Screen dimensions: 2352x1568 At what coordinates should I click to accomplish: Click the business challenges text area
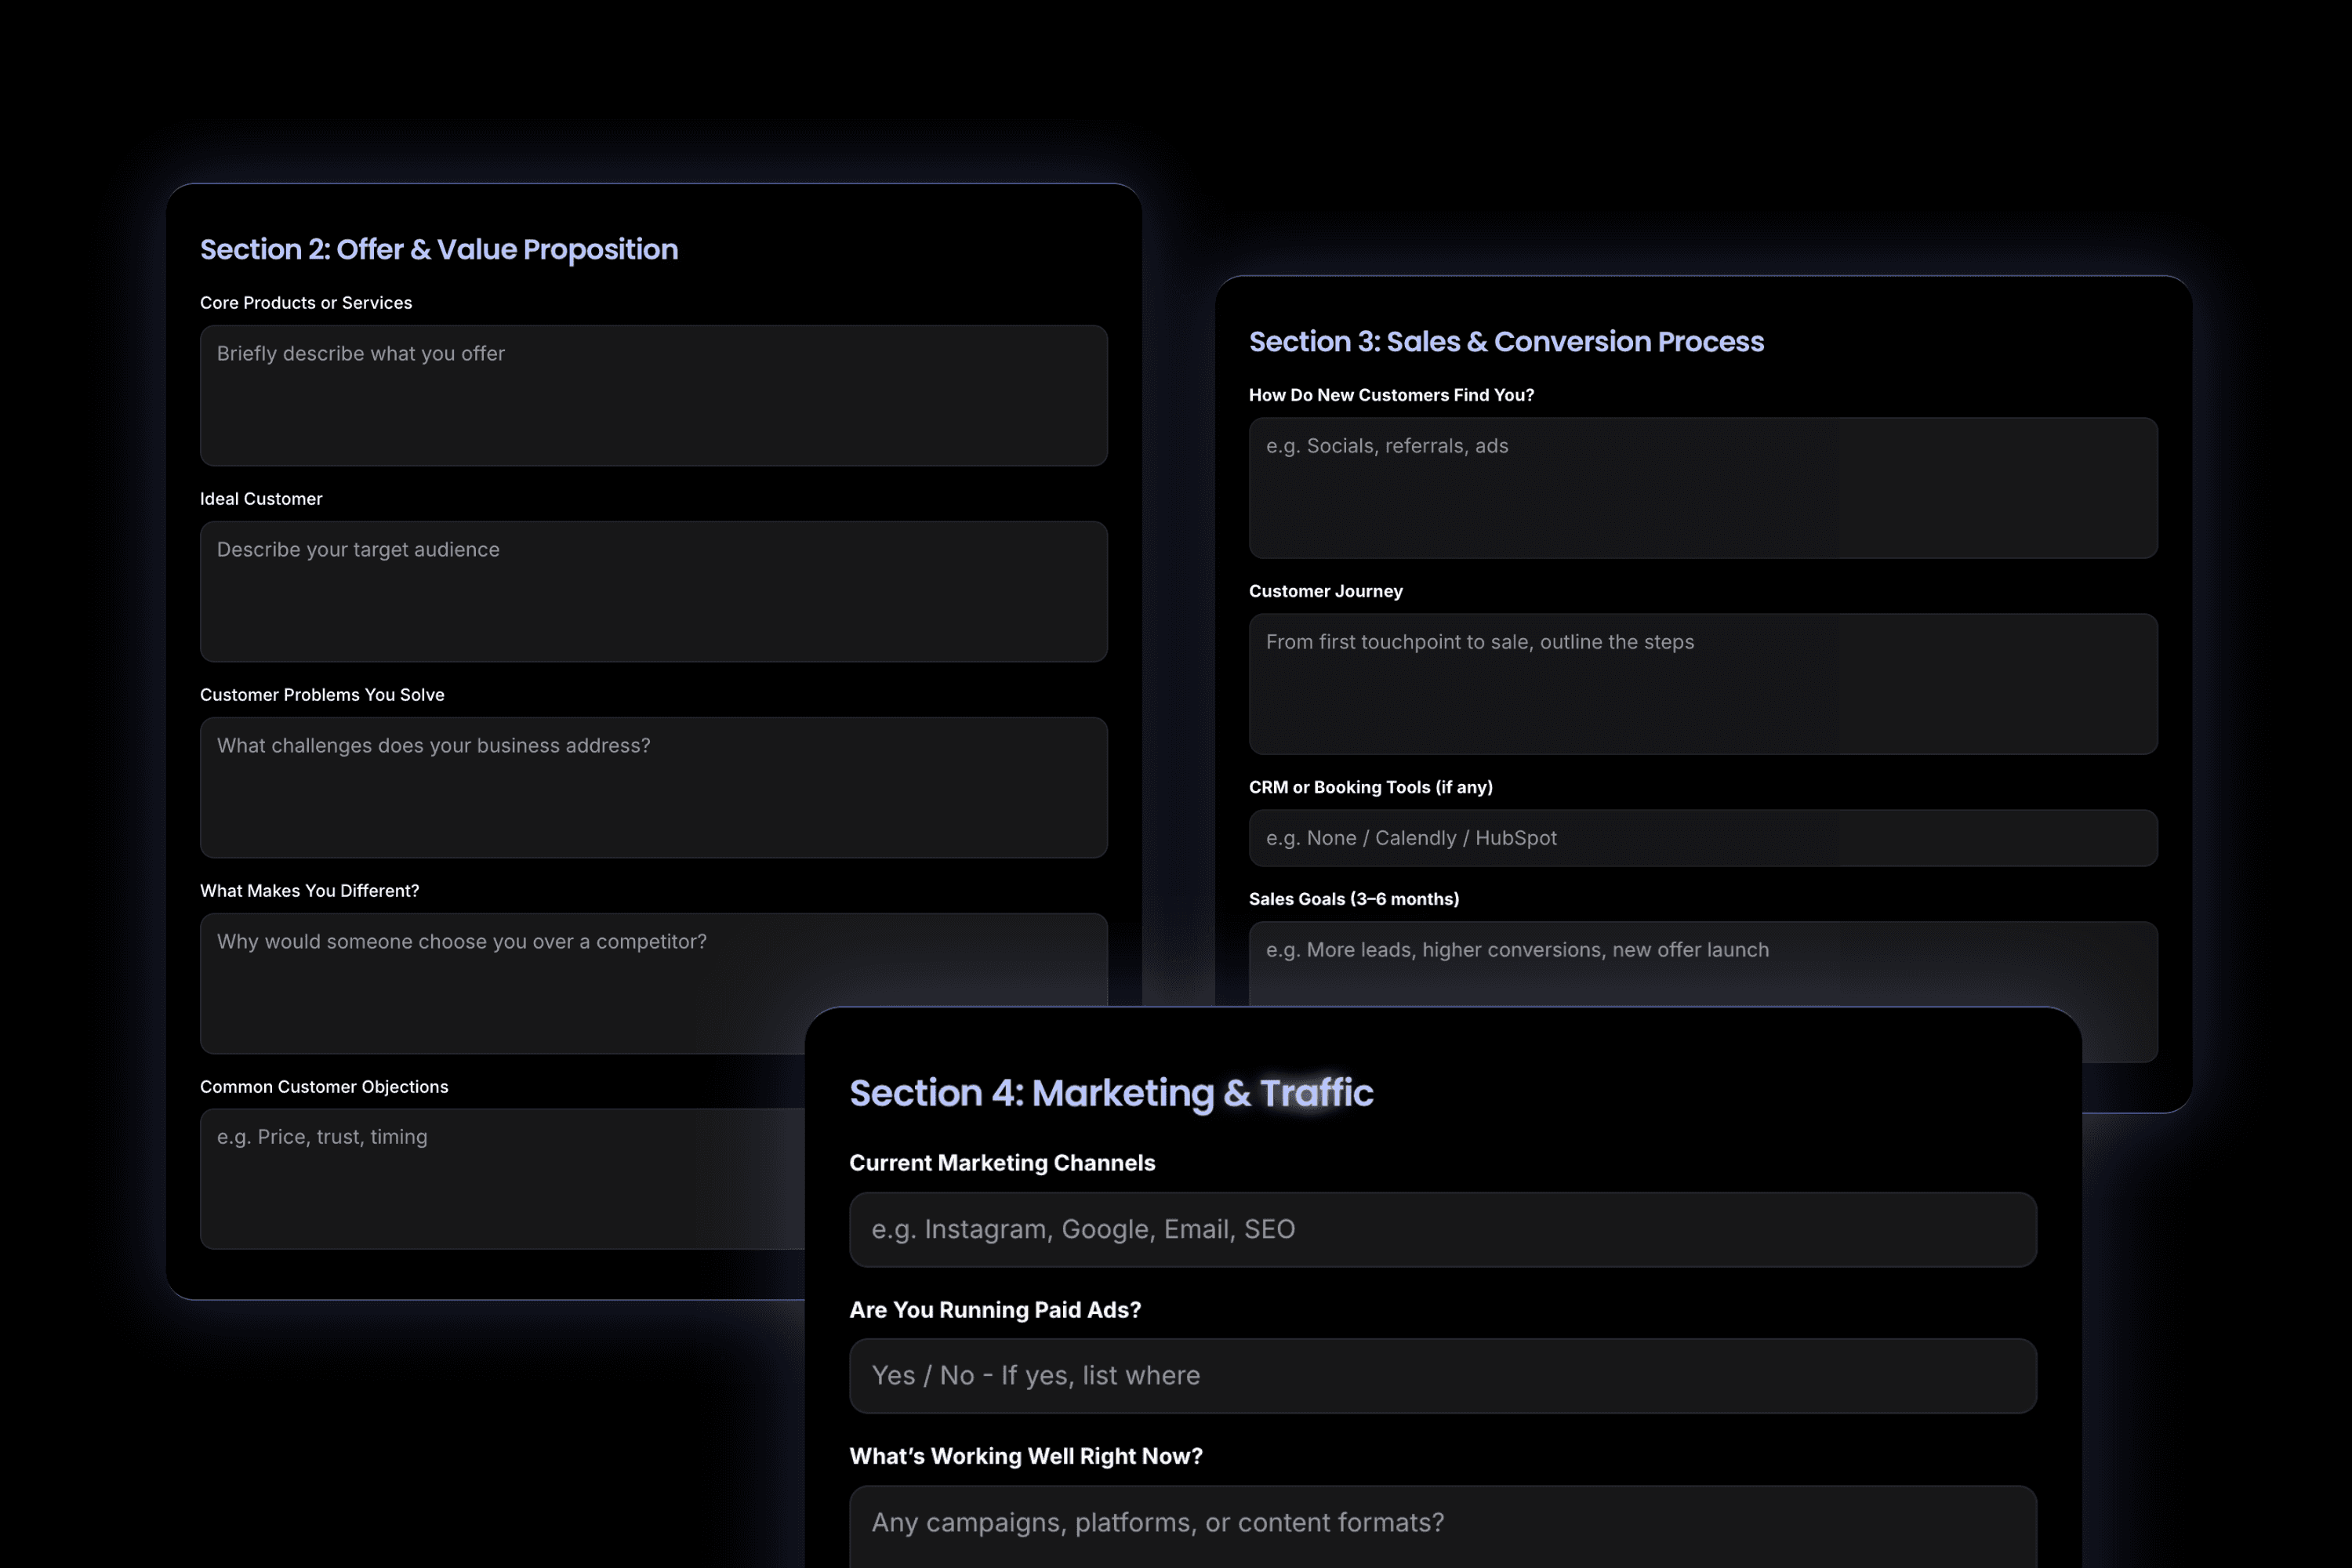tap(653, 787)
